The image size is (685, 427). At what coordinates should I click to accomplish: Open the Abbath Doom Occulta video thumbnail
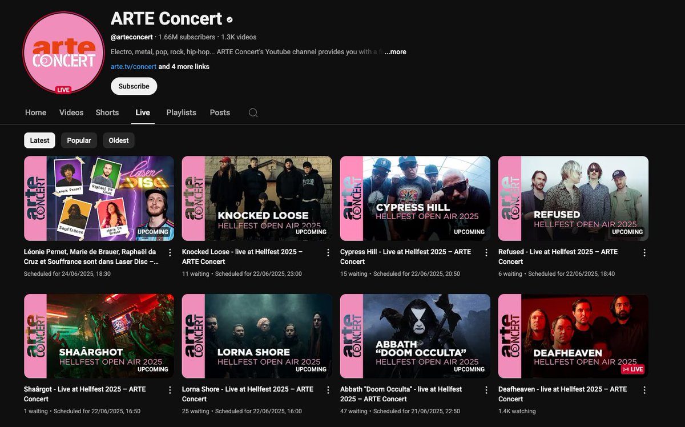(x=414, y=336)
